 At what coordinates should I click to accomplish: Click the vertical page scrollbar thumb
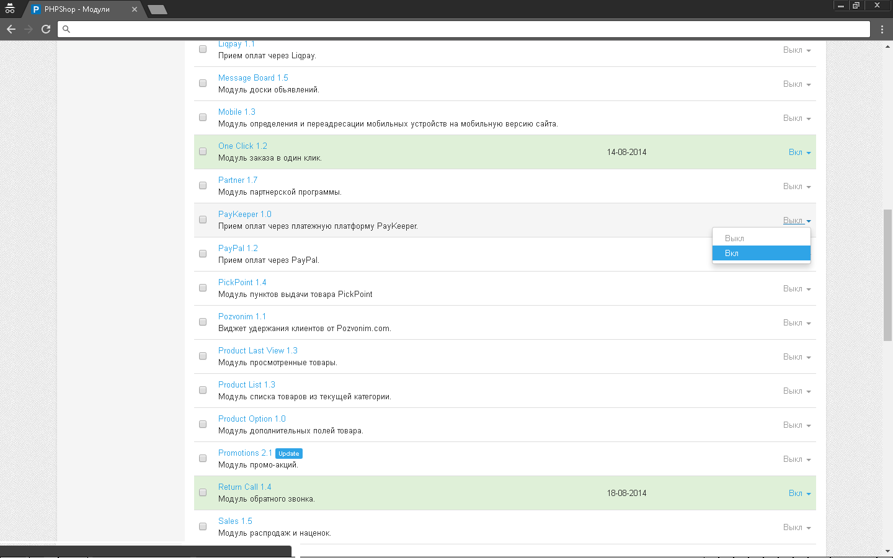click(x=887, y=275)
